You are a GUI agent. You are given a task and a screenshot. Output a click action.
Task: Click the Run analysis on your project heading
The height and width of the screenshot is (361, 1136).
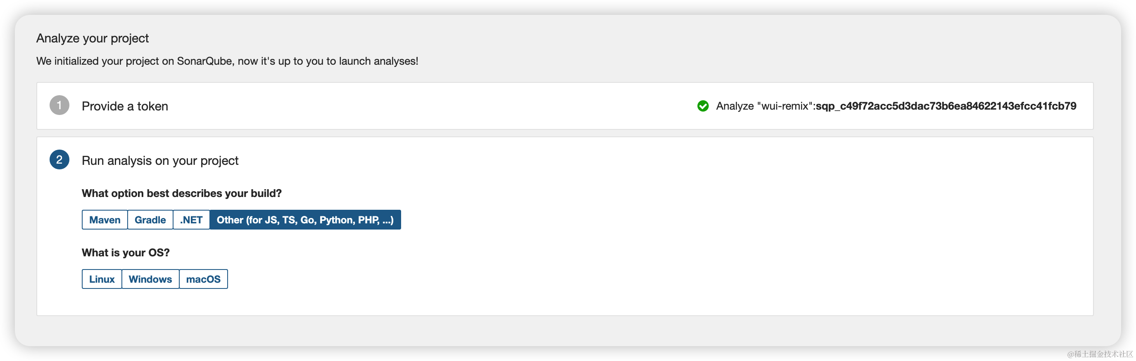(159, 160)
